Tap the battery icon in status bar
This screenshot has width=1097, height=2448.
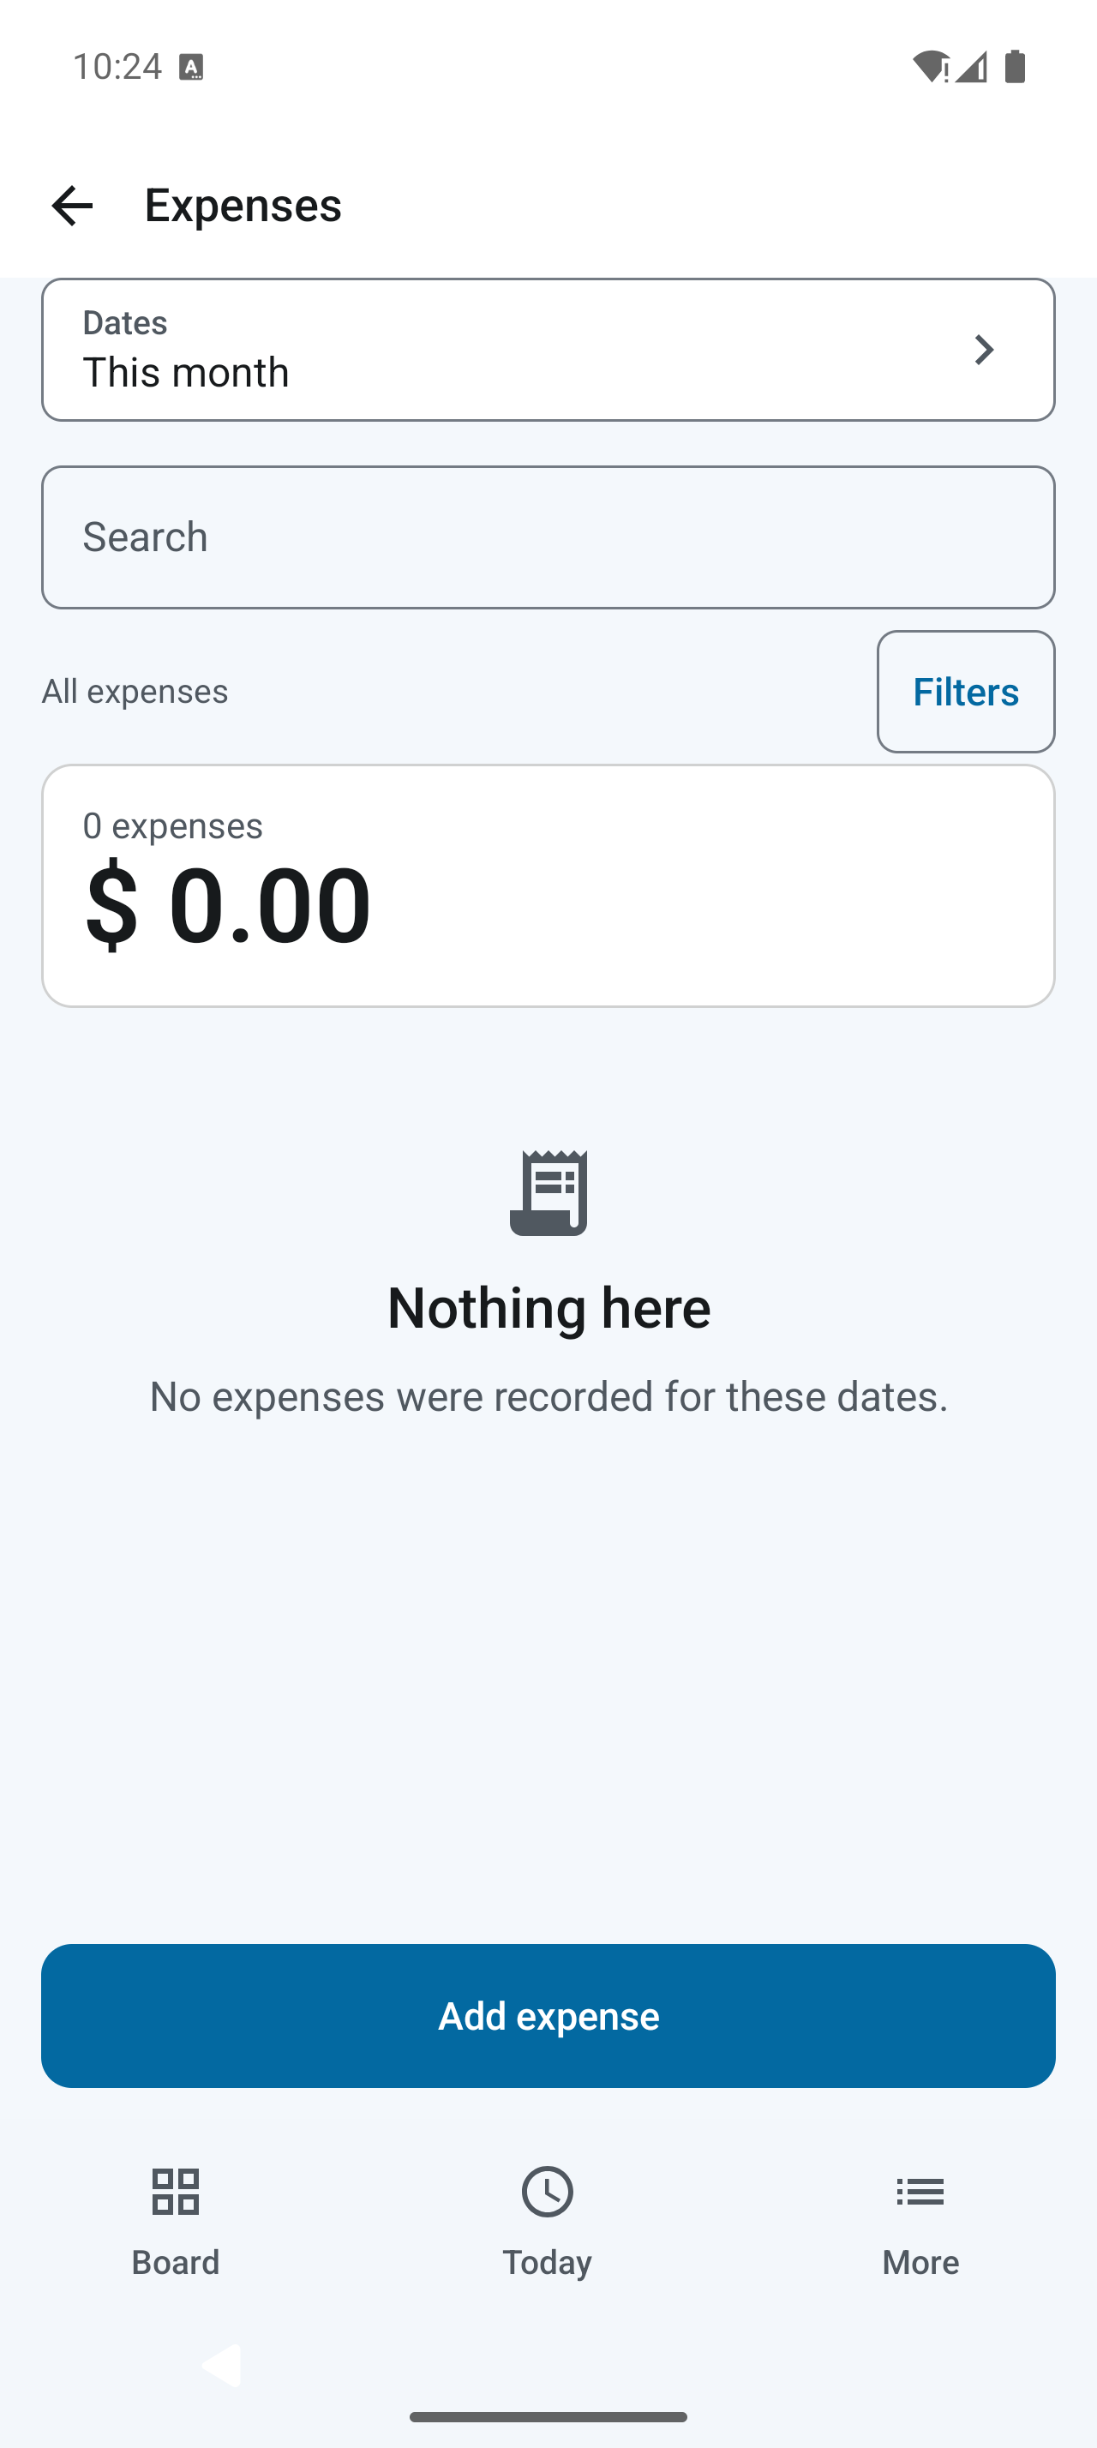click(1016, 67)
